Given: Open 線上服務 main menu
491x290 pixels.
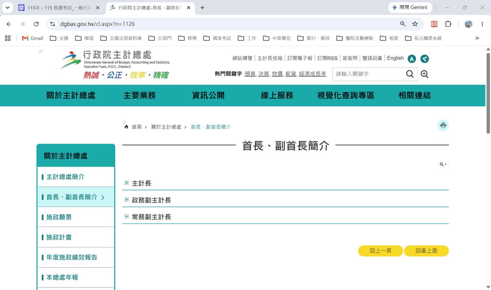Looking at the screenshot, I should (x=277, y=95).
